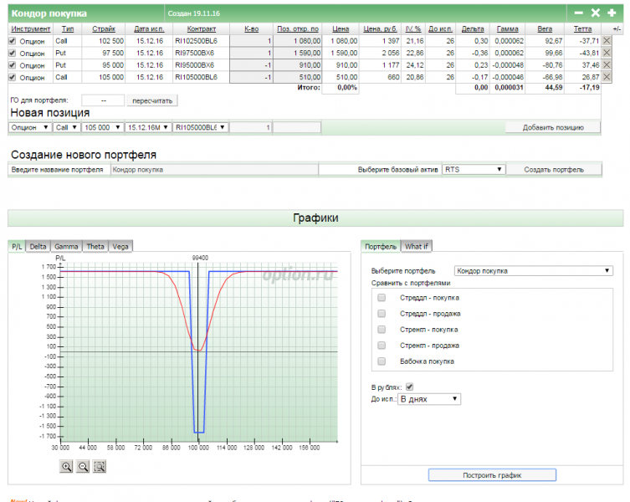
Task: Sort the table by Страйк column header
Action: tap(104, 28)
